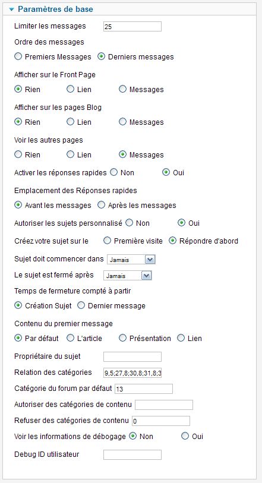
Task: Focus the Debug ID utilisateur field
Action: click(x=132, y=454)
